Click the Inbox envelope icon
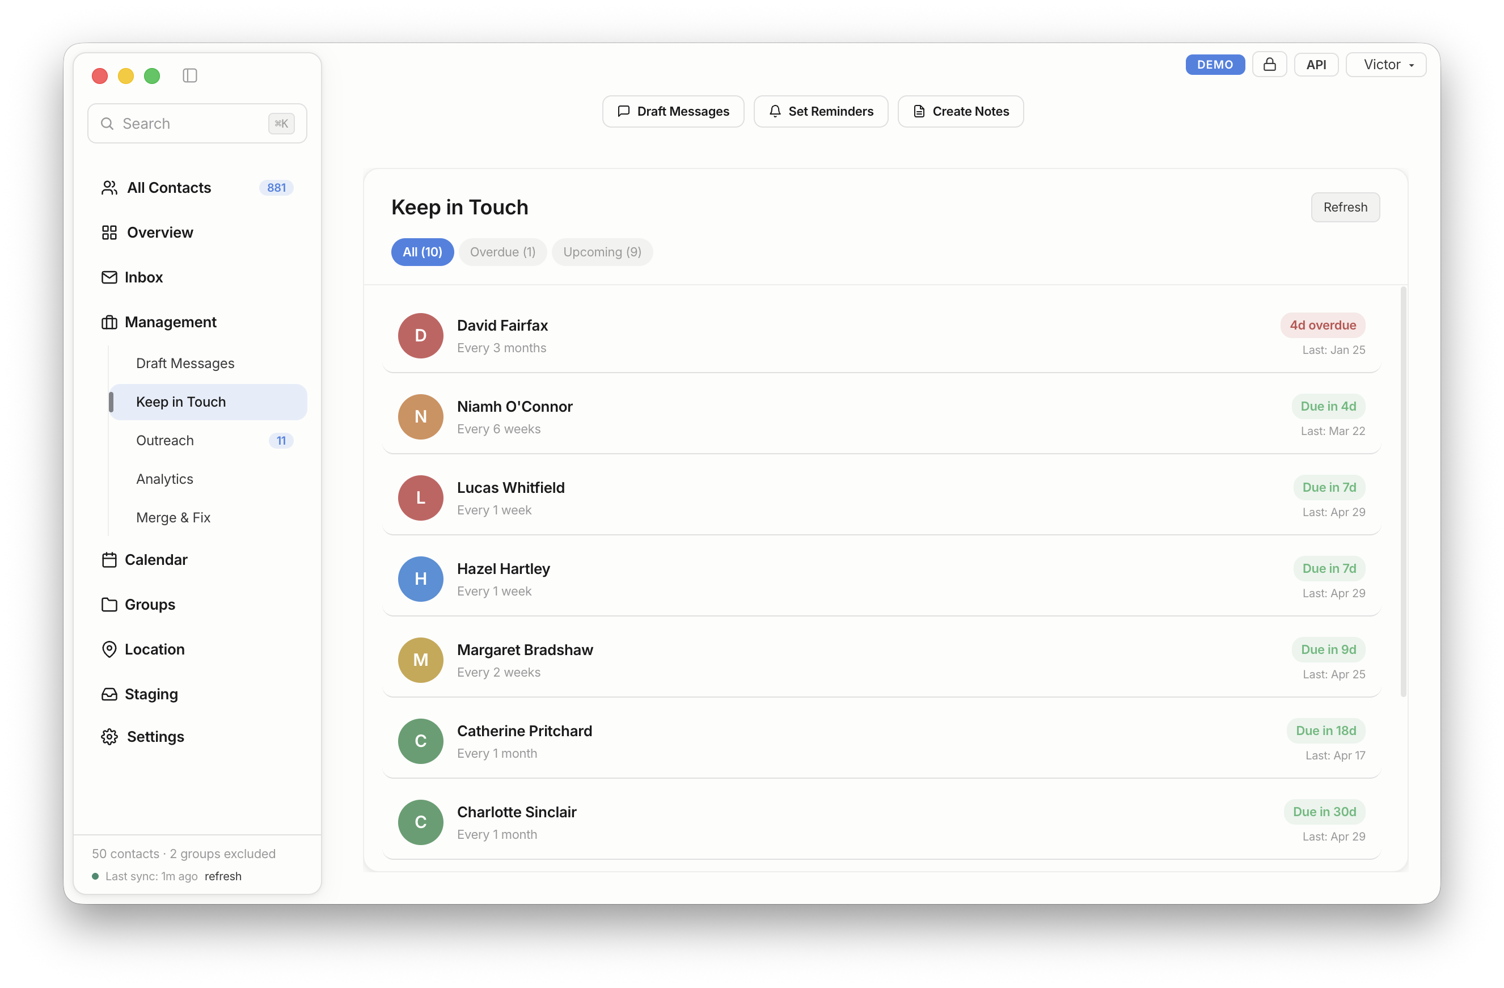This screenshot has height=988, width=1504. pos(109,277)
